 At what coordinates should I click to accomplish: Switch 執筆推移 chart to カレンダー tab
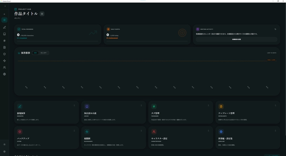point(44,53)
